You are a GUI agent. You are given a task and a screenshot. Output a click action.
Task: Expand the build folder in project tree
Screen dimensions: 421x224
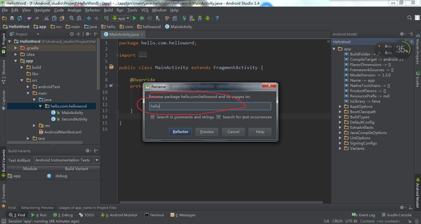point(22,67)
